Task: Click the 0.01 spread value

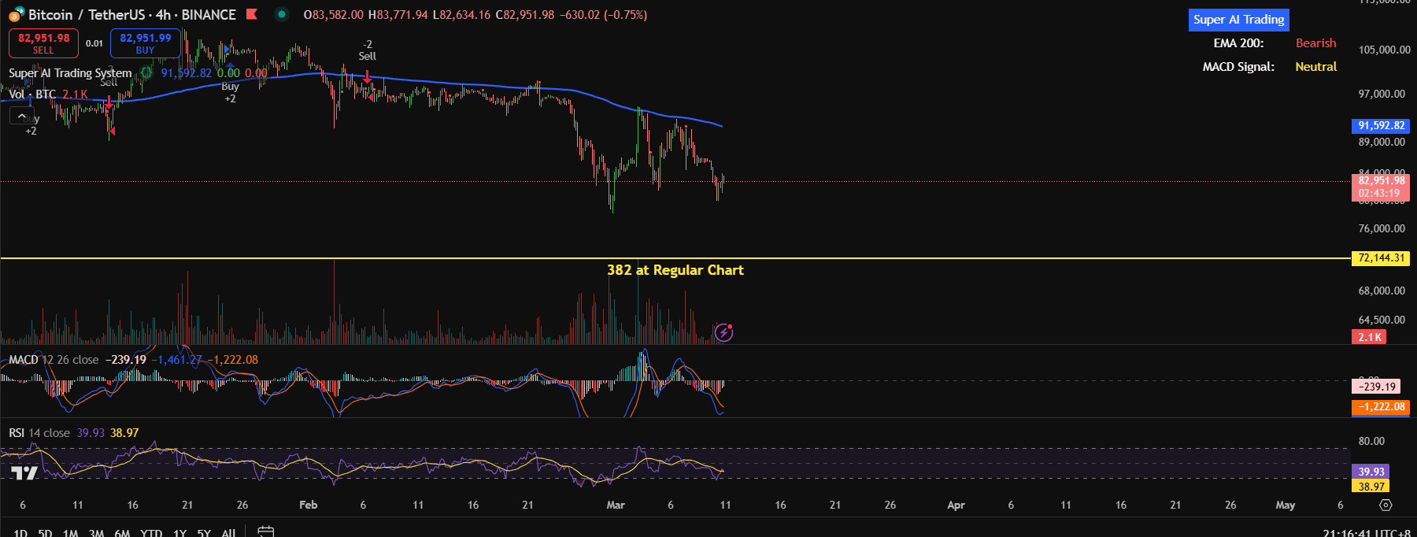Action: coord(94,43)
